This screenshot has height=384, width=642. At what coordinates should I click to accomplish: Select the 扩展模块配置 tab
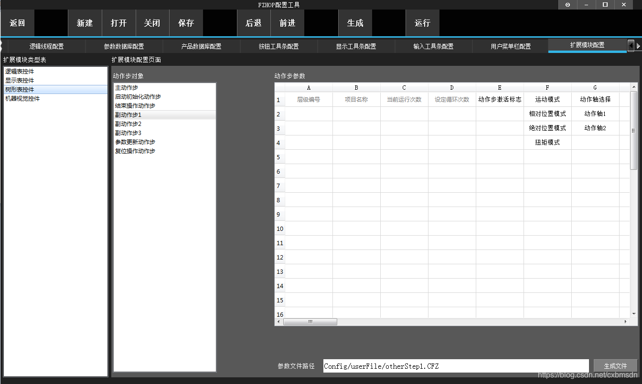(587, 45)
